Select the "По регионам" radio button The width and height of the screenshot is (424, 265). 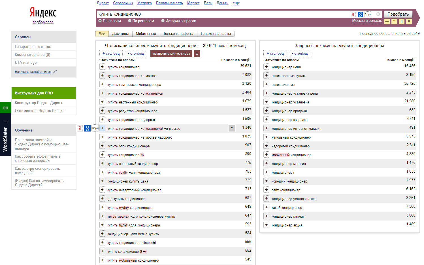point(130,21)
